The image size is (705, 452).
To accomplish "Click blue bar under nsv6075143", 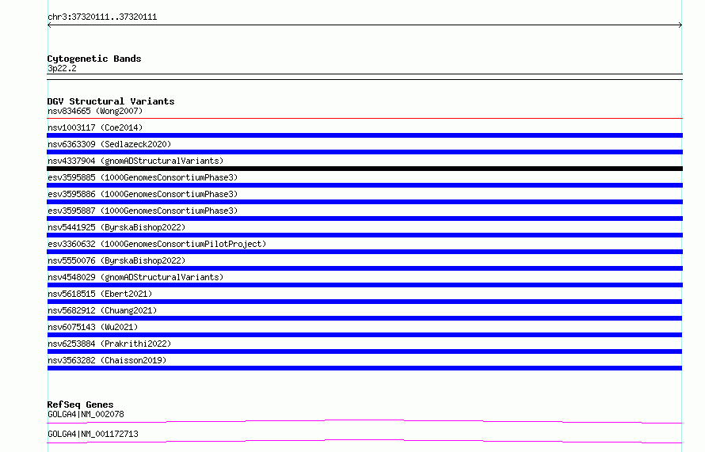I will (364, 335).
